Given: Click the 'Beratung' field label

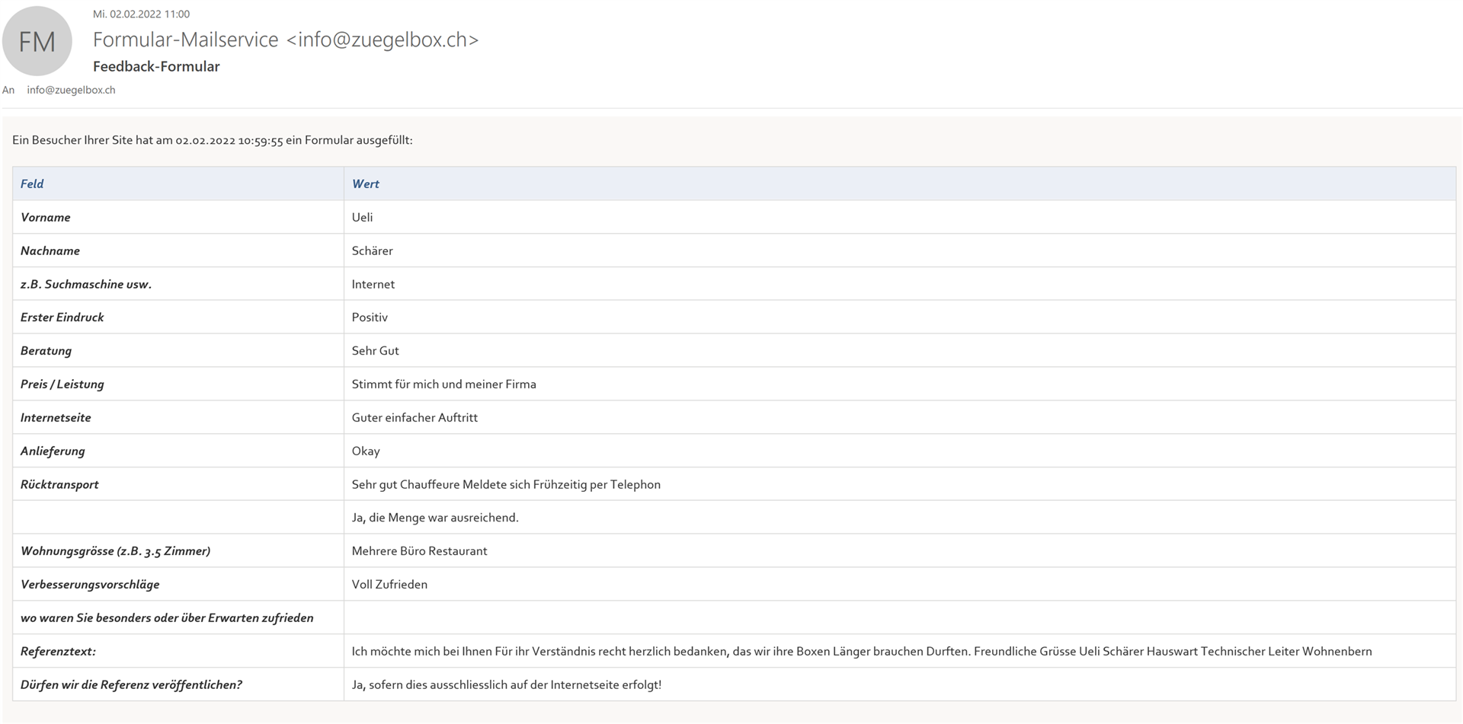Looking at the screenshot, I should (x=46, y=351).
